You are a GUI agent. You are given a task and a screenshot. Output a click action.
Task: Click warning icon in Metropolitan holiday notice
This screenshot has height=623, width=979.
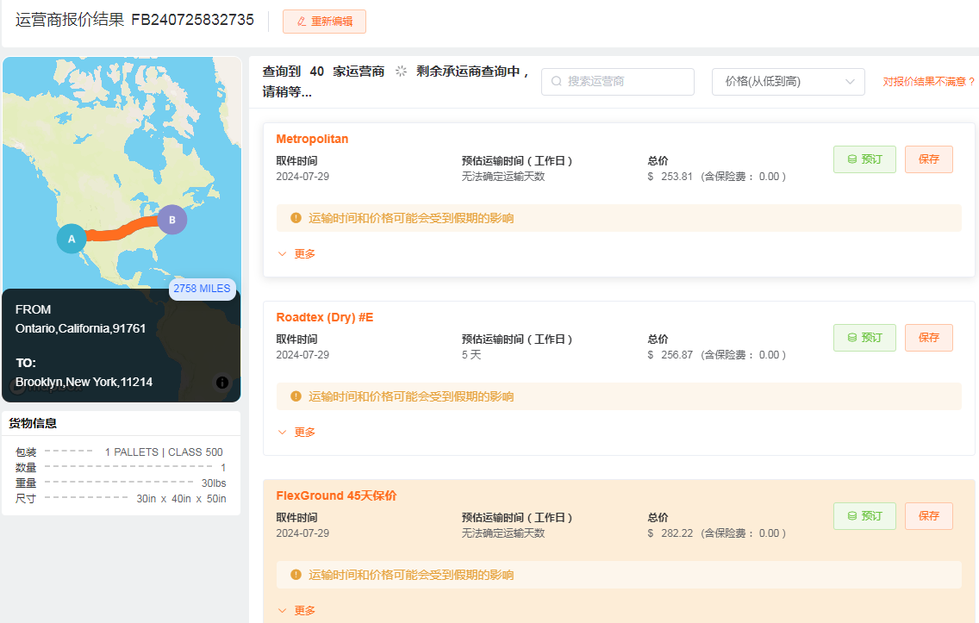(296, 218)
